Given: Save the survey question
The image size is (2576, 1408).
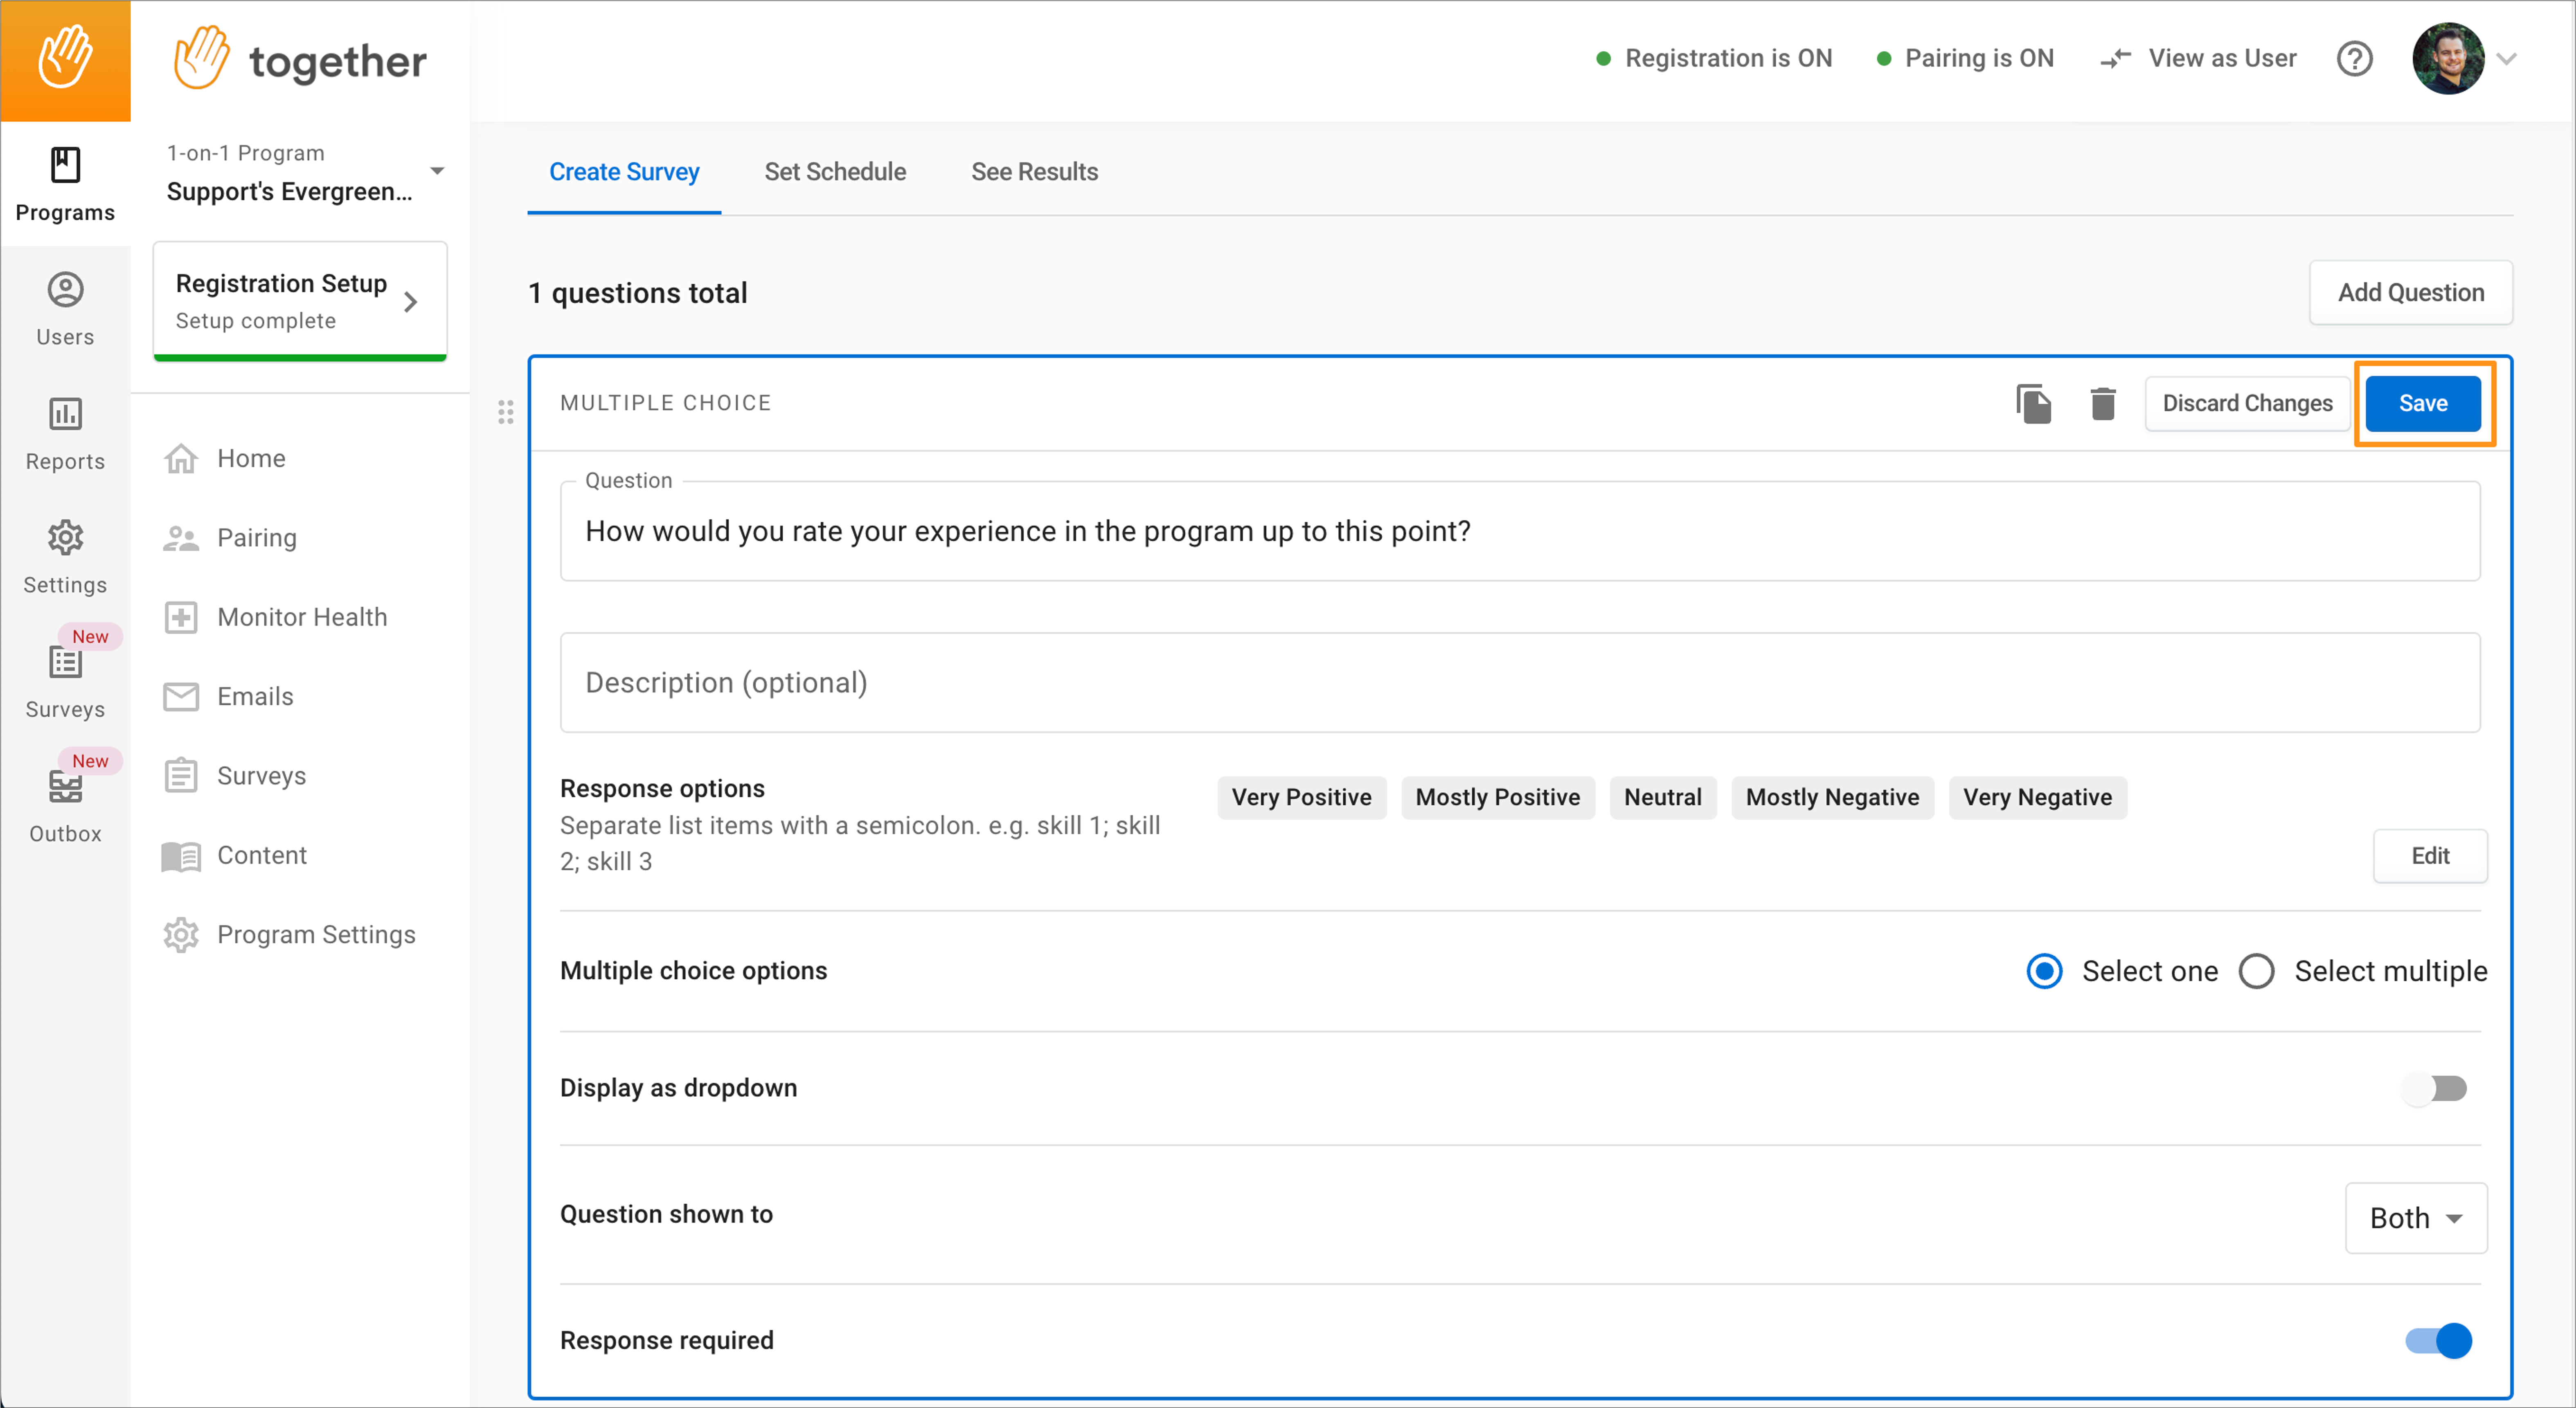Looking at the screenshot, I should tap(2422, 404).
